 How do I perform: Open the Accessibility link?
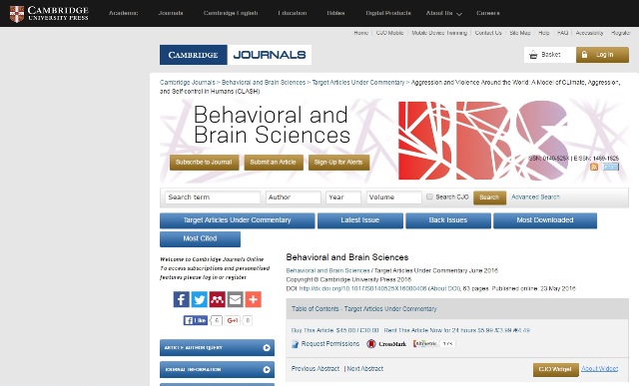pos(589,33)
